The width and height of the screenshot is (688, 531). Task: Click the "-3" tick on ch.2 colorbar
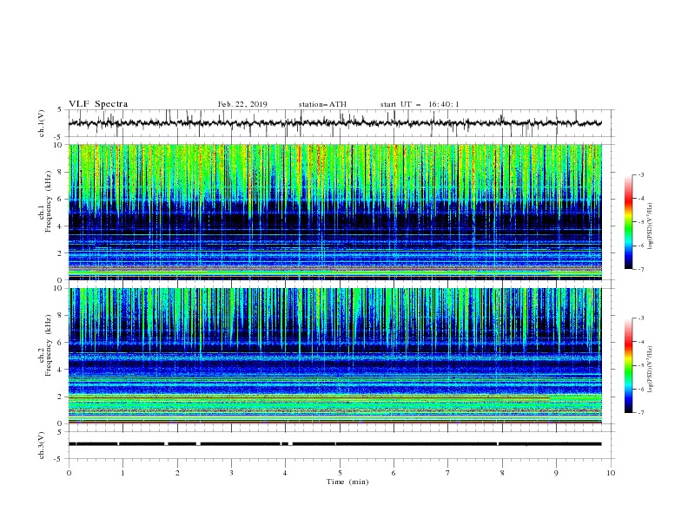point(640,318)
